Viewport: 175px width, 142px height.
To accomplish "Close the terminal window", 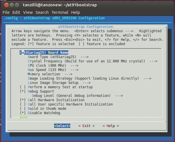I will (x=6, y=5).
